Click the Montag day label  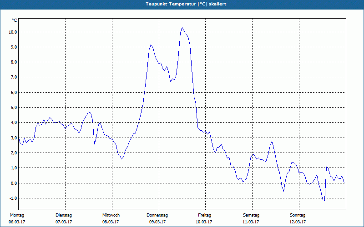pyautogui.click(x=17, y=215)
